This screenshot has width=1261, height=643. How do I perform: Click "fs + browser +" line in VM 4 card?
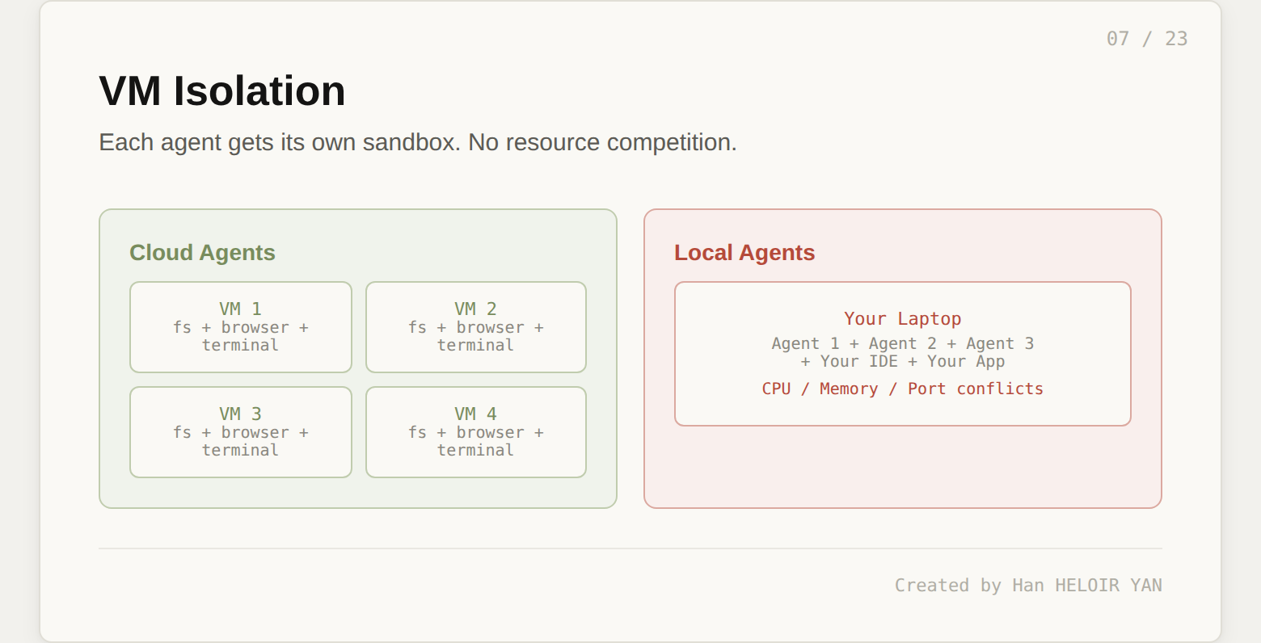475,433
